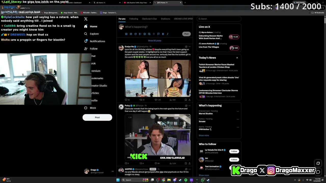326x183 pixels.
Task: Click Show more under Who to follow
Action: tap(204, 175)
